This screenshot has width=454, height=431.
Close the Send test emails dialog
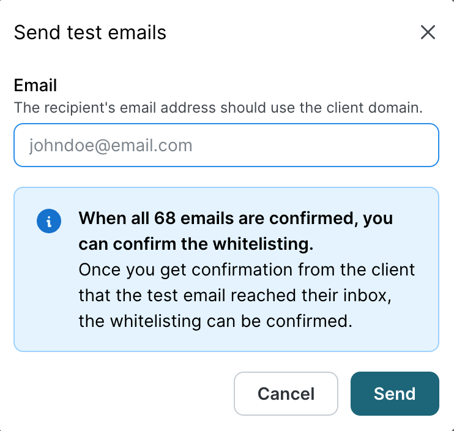pyautogui.click(x=428, y=32)
